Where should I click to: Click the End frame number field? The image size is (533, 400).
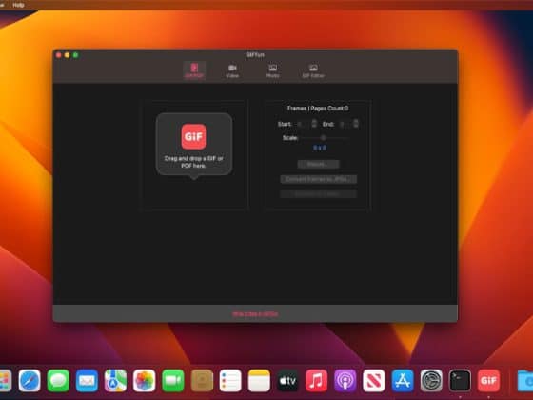344,124
